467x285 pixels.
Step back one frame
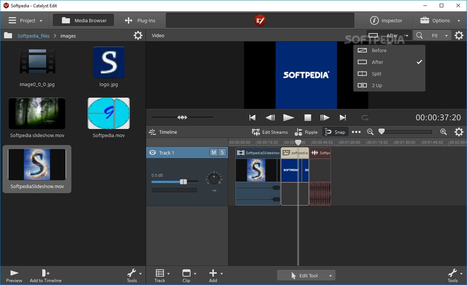270,117
